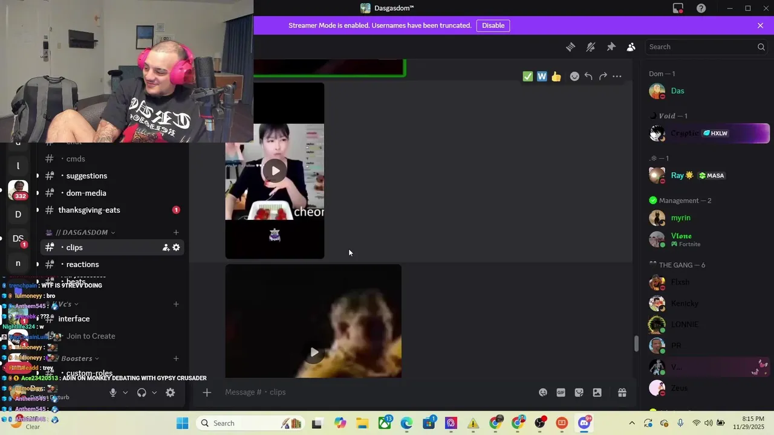Dismiss the Streamer Mode banner
Image resolution: width=774 pixels, height=435 pixels.
[760, 25]
